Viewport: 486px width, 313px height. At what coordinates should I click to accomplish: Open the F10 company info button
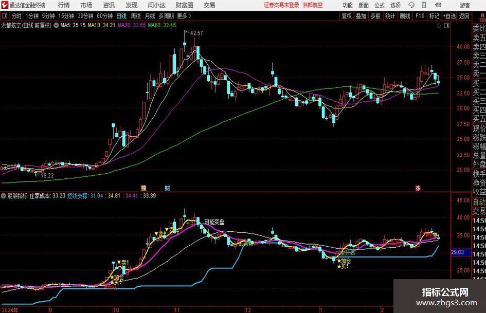(420, 16)
